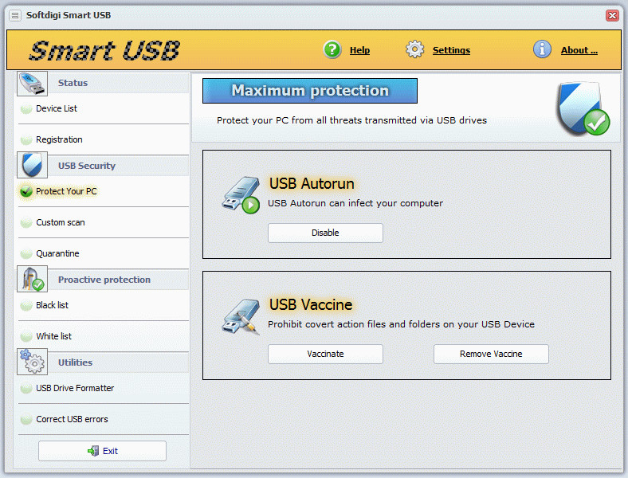Close the Softdigi Smart USB window
Screen dimensions: 628x478
[x=612, y=16]
